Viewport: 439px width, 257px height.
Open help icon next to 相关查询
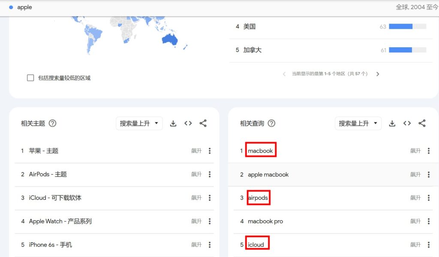pos(271,123)
